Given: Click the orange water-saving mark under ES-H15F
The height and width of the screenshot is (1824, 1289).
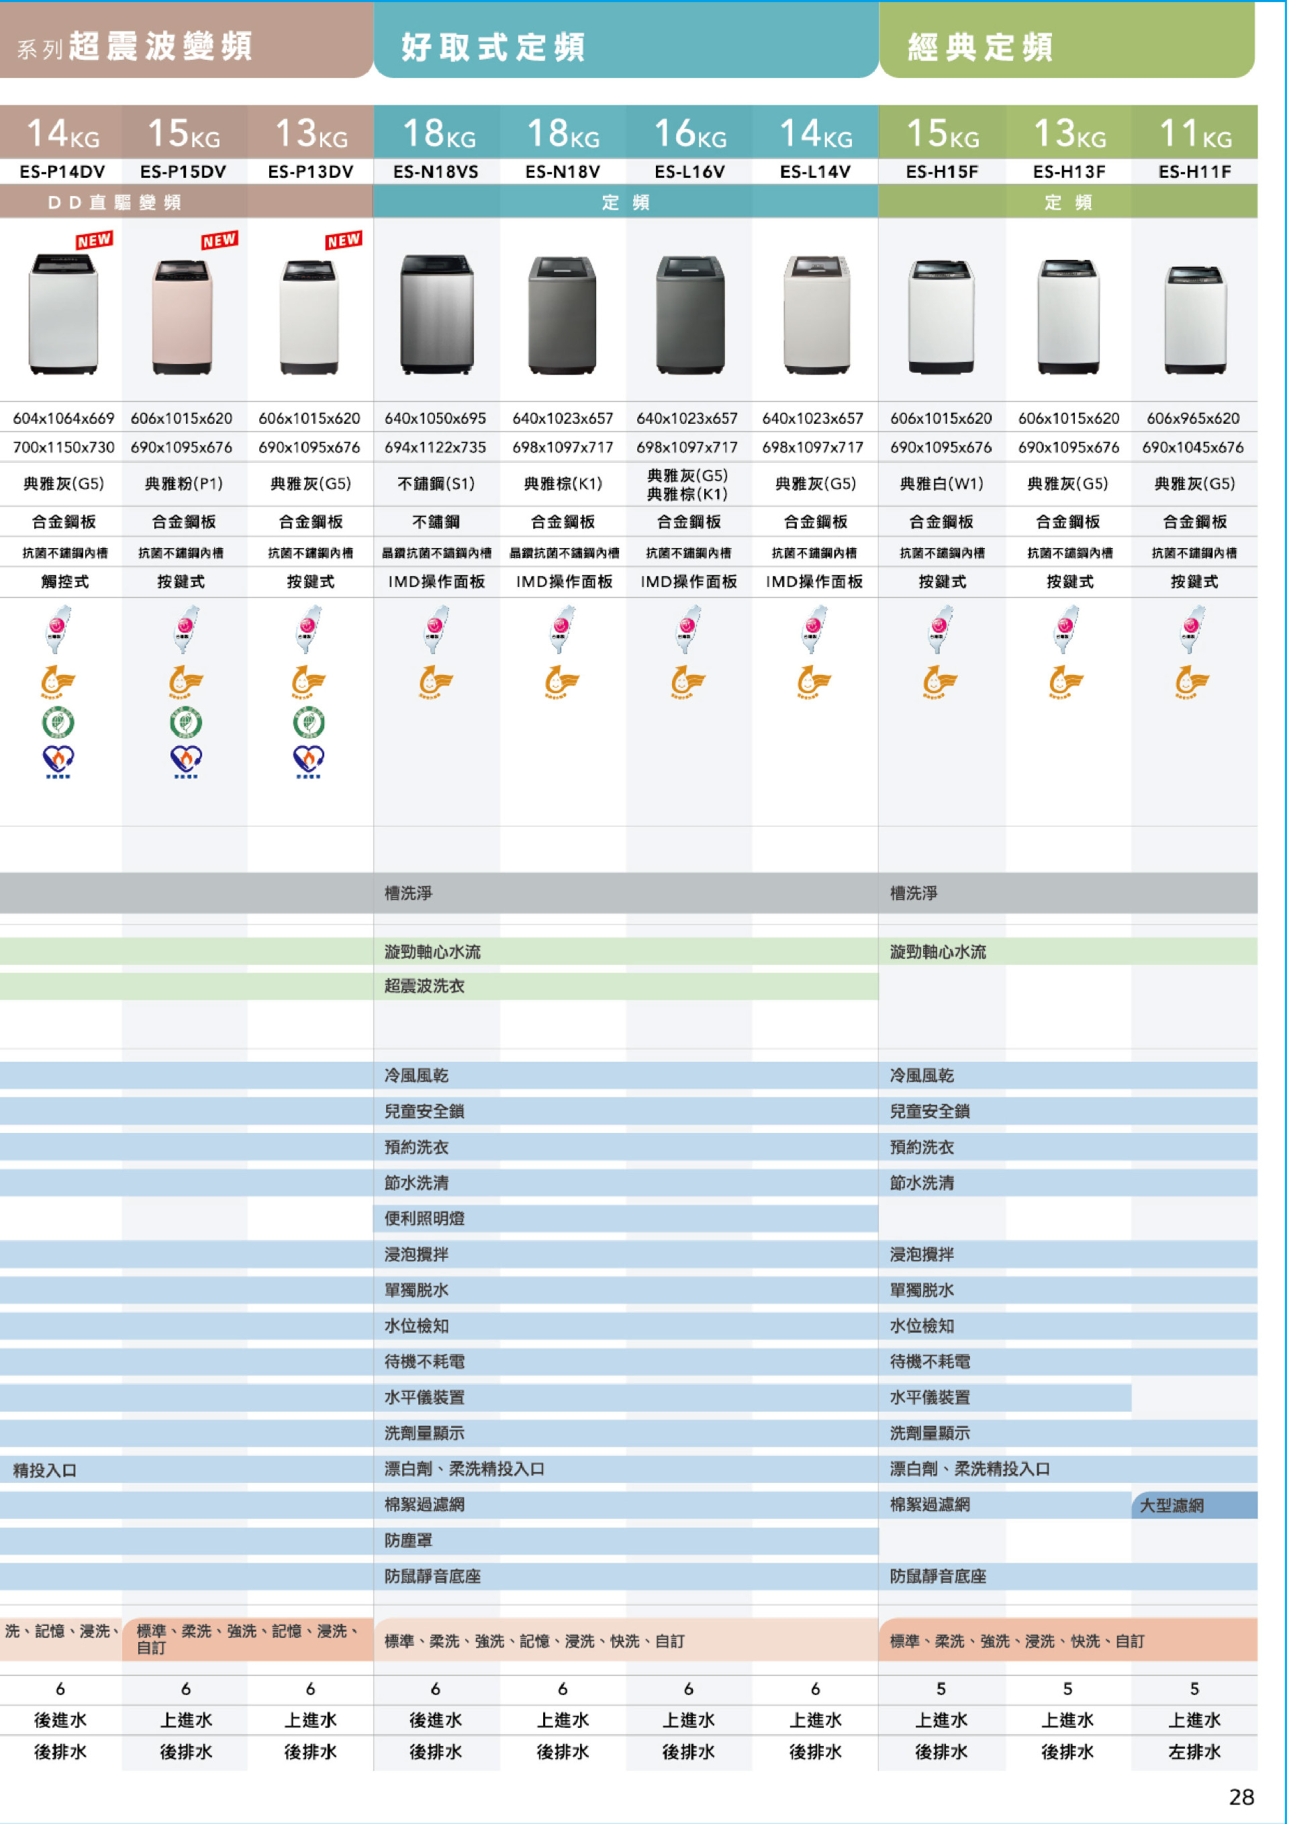Looking at the screenshot, I should point(939,682).
